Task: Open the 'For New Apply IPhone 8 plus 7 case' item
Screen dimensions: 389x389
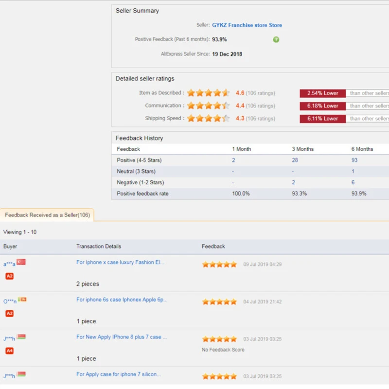Action: click(122, 337)
